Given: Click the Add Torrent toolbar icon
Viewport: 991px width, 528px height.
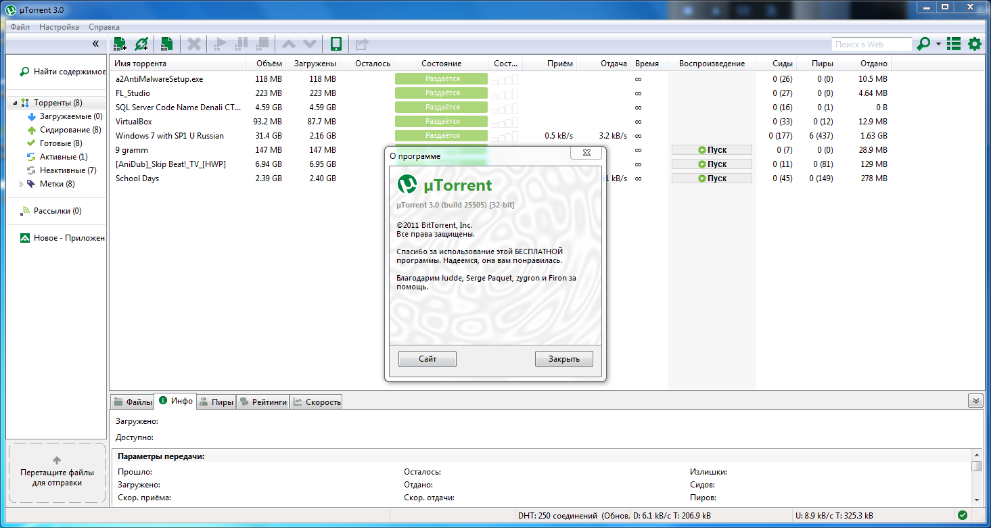Looking at the screenshot, I should (x=120, y=45).
